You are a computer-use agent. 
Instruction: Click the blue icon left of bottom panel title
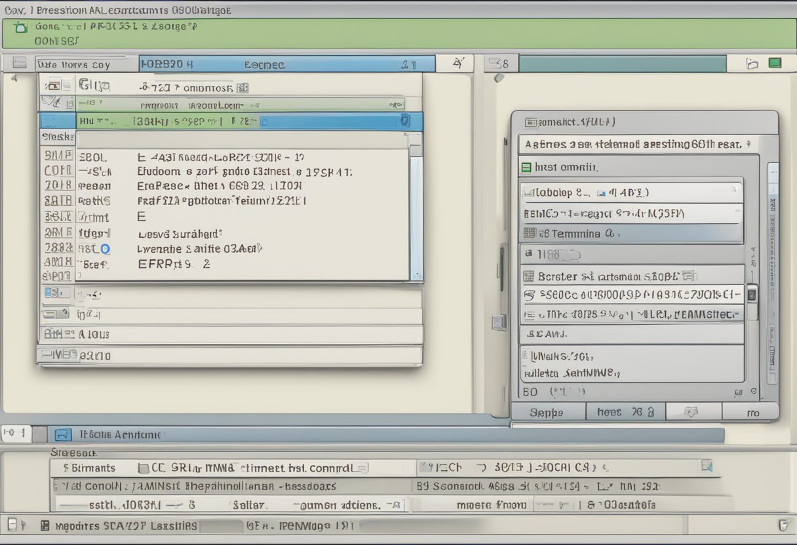click(62, 434)
